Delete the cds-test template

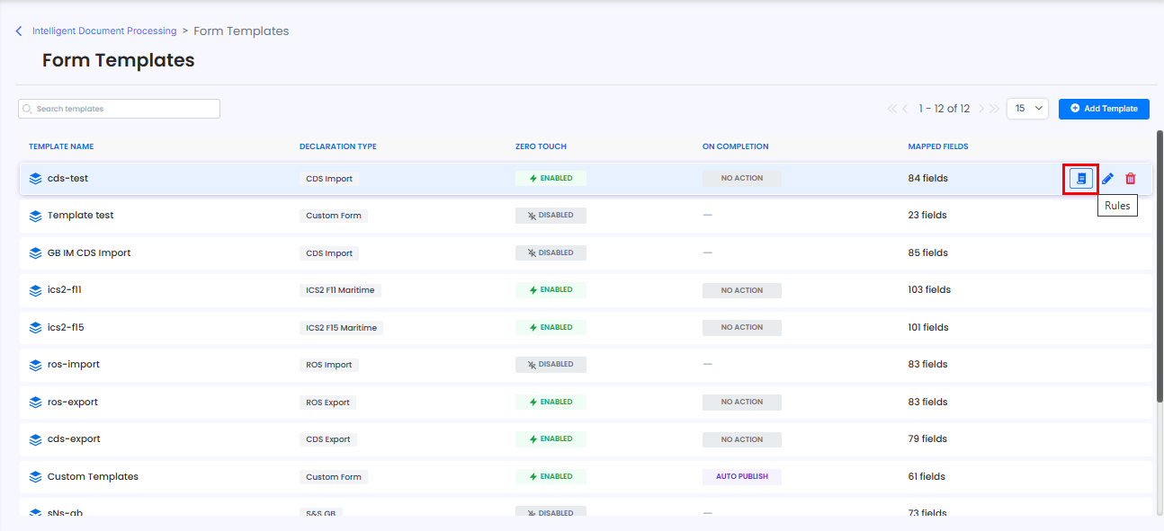coord(1131,178)
